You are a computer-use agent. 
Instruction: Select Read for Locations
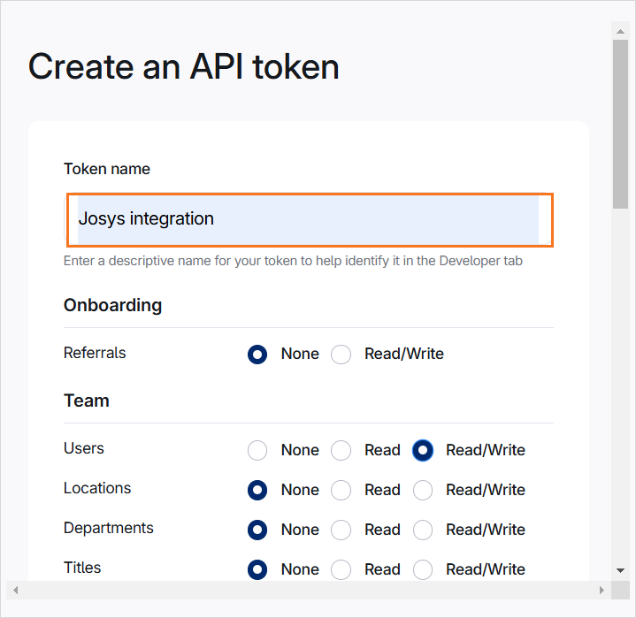click(x=341, y=491)
